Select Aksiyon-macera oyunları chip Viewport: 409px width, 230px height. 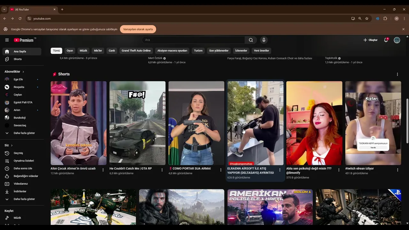pyautogui.click(x=172, y=50)
